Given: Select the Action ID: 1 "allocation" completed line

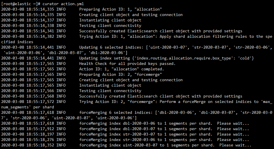Looking at the screenshot, I should tap(121, 69).
